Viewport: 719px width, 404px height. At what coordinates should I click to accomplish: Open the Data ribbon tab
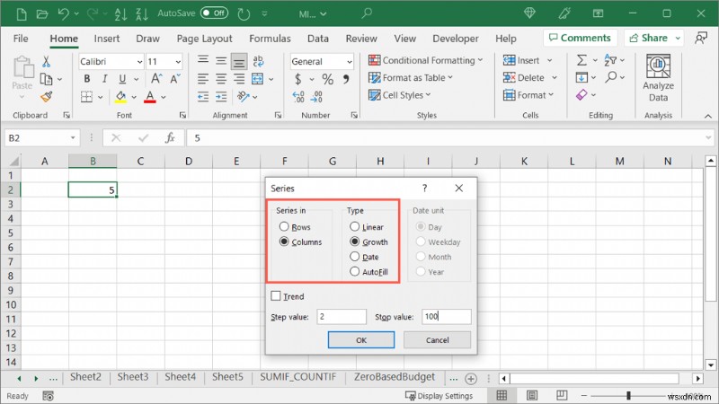coord(318,39)
